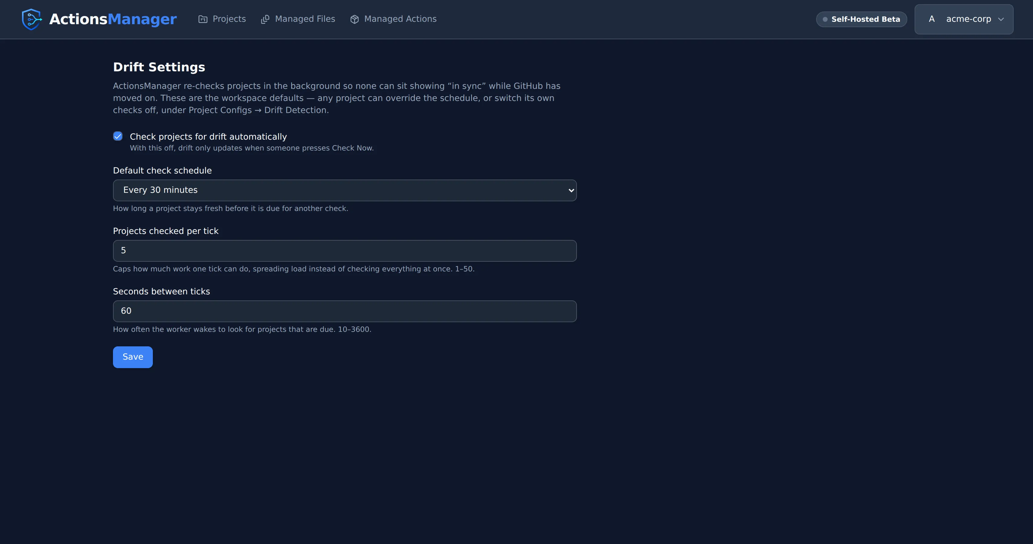Click the Managed Actions cube icon

point(355,19)
